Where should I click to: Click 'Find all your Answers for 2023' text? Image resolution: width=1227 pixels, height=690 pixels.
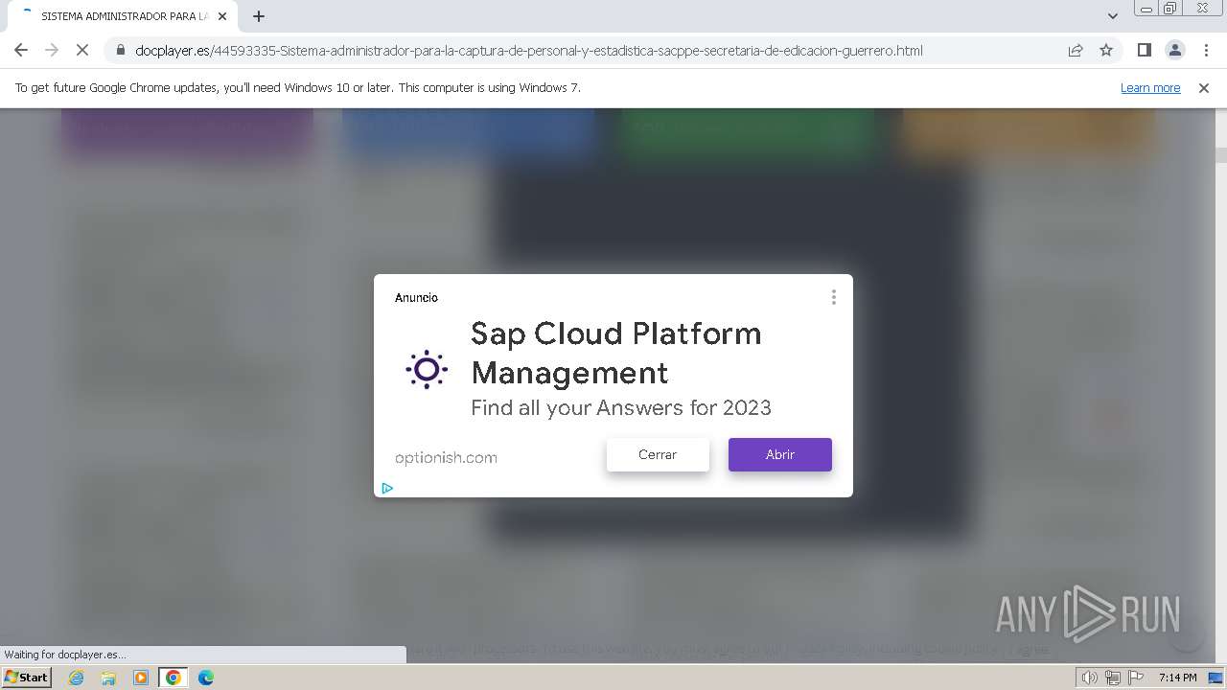621,407
